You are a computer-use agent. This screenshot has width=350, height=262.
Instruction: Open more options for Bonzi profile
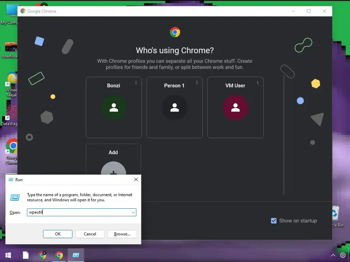(x=136, y=83)
